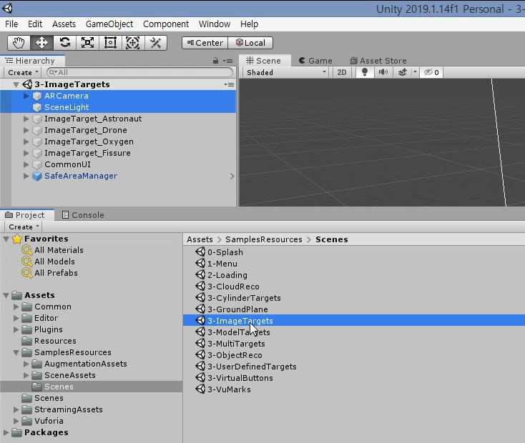Open the Edit menu

click(x=35, y=24)
